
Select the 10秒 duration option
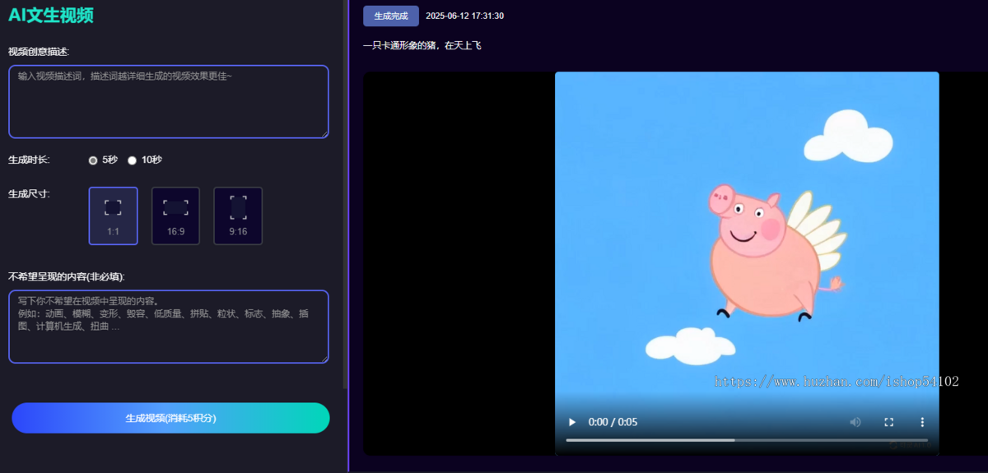pyautogui.click(x=132, y=160)
